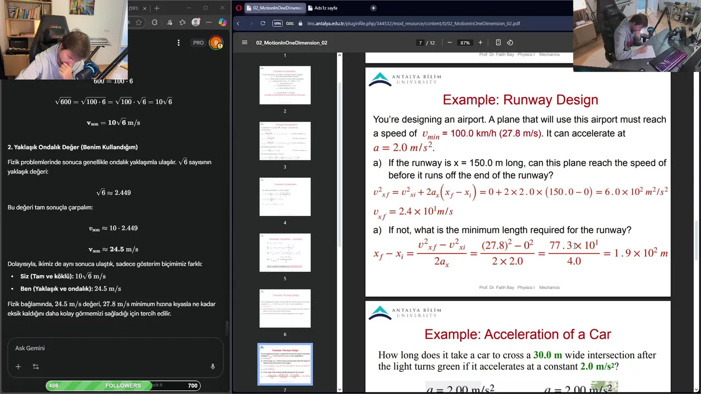
Task: Click the Ask Gemini input field
Action: point(115,348)
